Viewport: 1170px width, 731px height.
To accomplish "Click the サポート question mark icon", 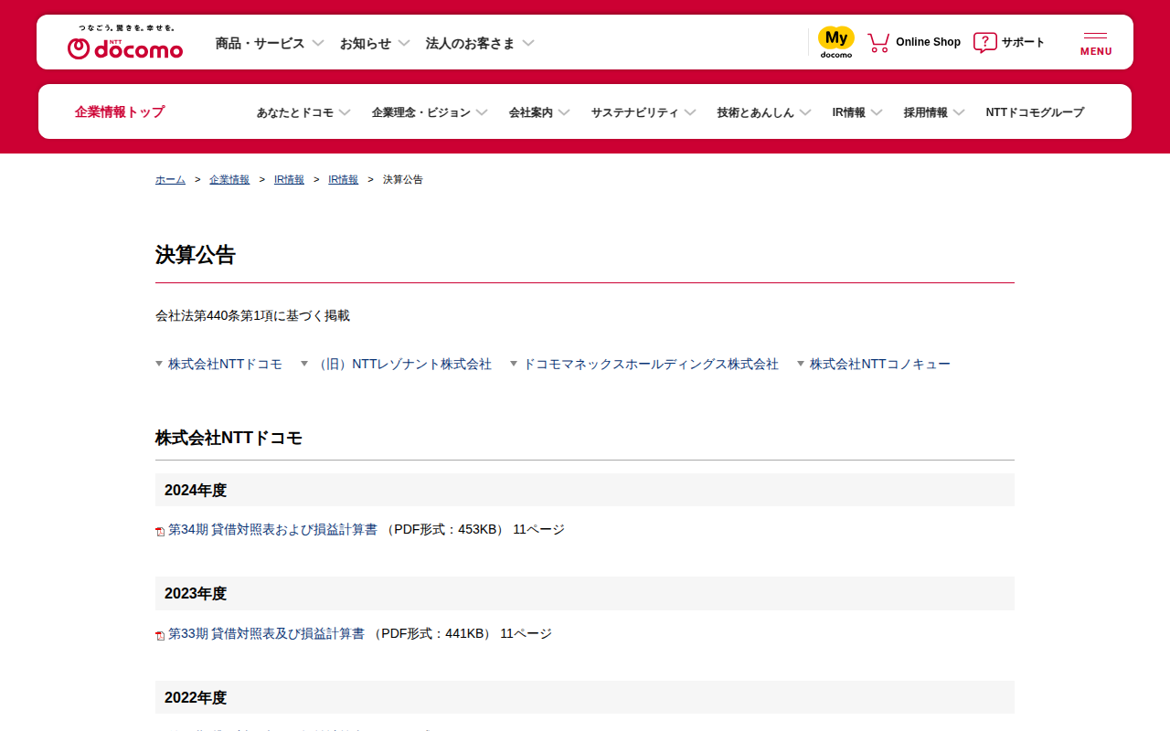I will click(x=984, y=42).
